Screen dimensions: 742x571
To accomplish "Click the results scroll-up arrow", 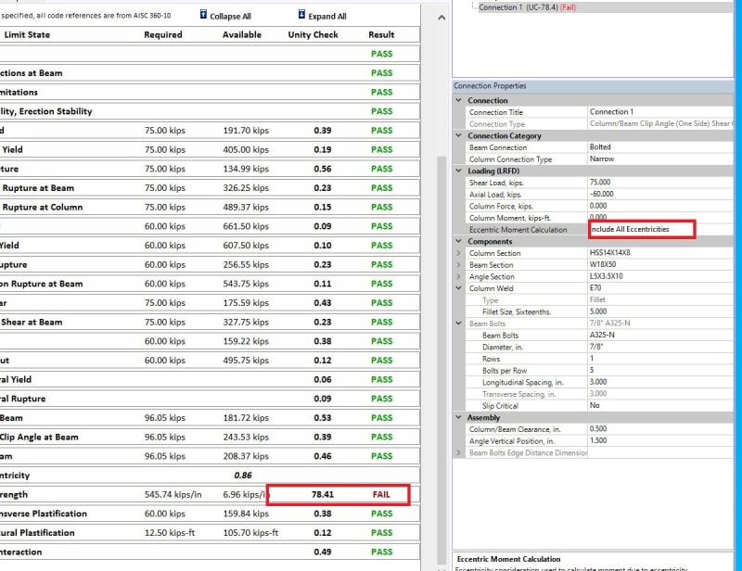I will pyautogui.click(x=441, y=18).
